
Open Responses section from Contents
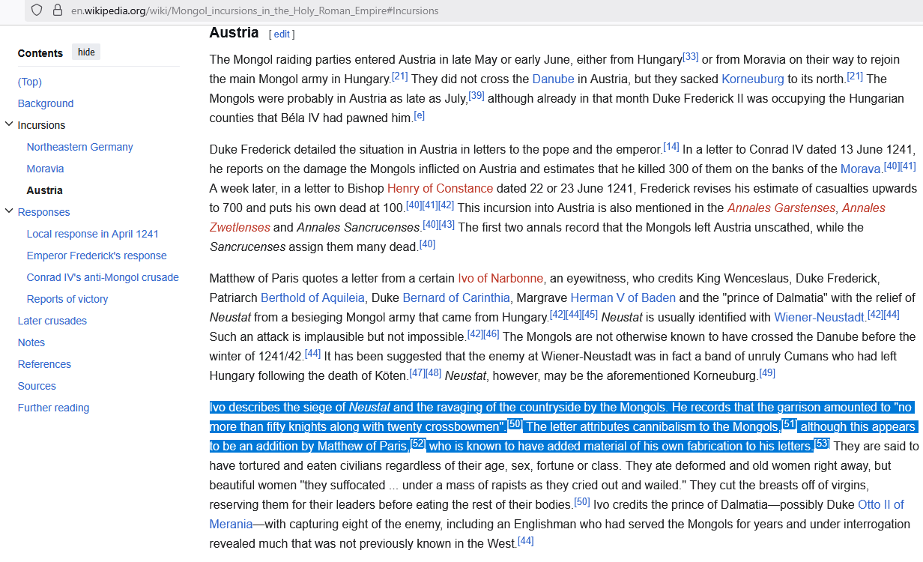[44, 212]
